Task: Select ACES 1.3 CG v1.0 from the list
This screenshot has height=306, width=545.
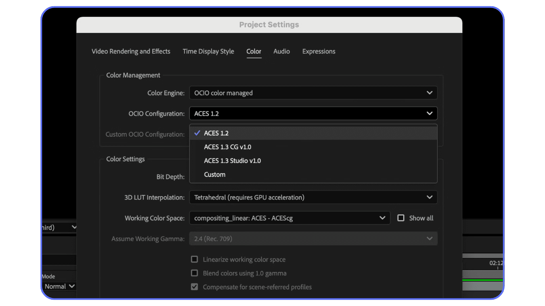Action: pyautogui.click(x=227, y=147)
